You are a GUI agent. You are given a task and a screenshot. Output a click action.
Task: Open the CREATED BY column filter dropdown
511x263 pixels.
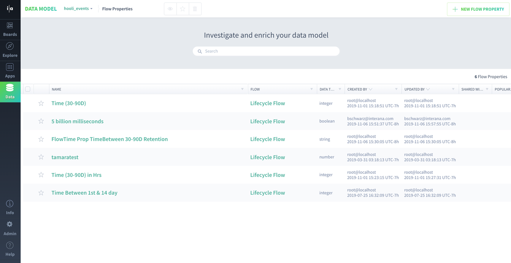396,89
